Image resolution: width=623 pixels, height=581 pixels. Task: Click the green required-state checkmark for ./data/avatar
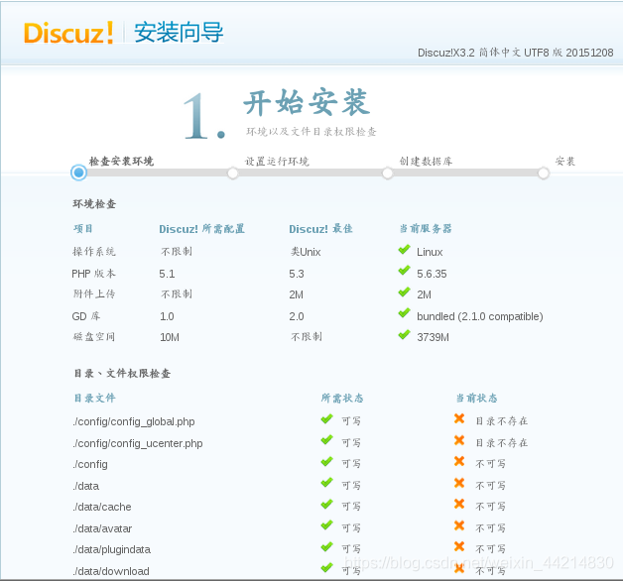326,525
